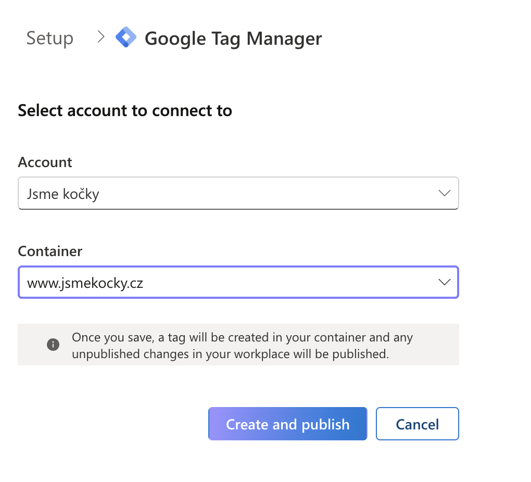Click the Account dropdown chevron arrow

click(444, 193)
